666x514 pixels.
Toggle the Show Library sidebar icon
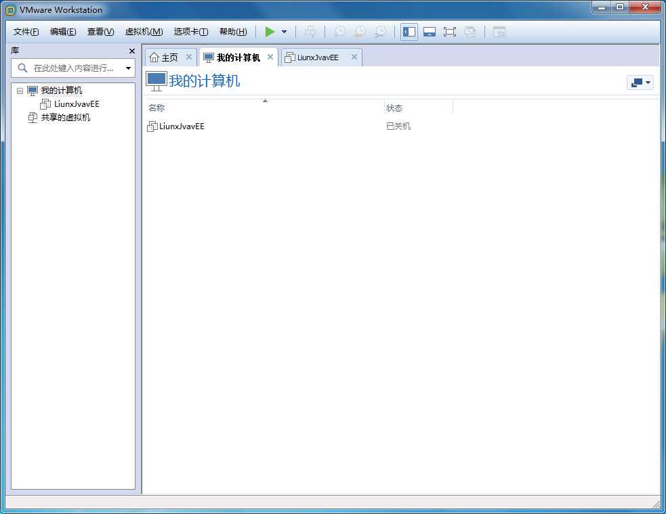coord(409,32)
